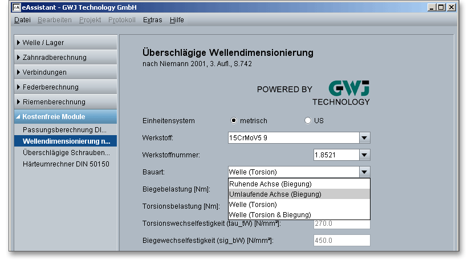Open the Hilfe menu
This screenshot has height=260, width=468.
pyautogui.click(x=177, y=20)
